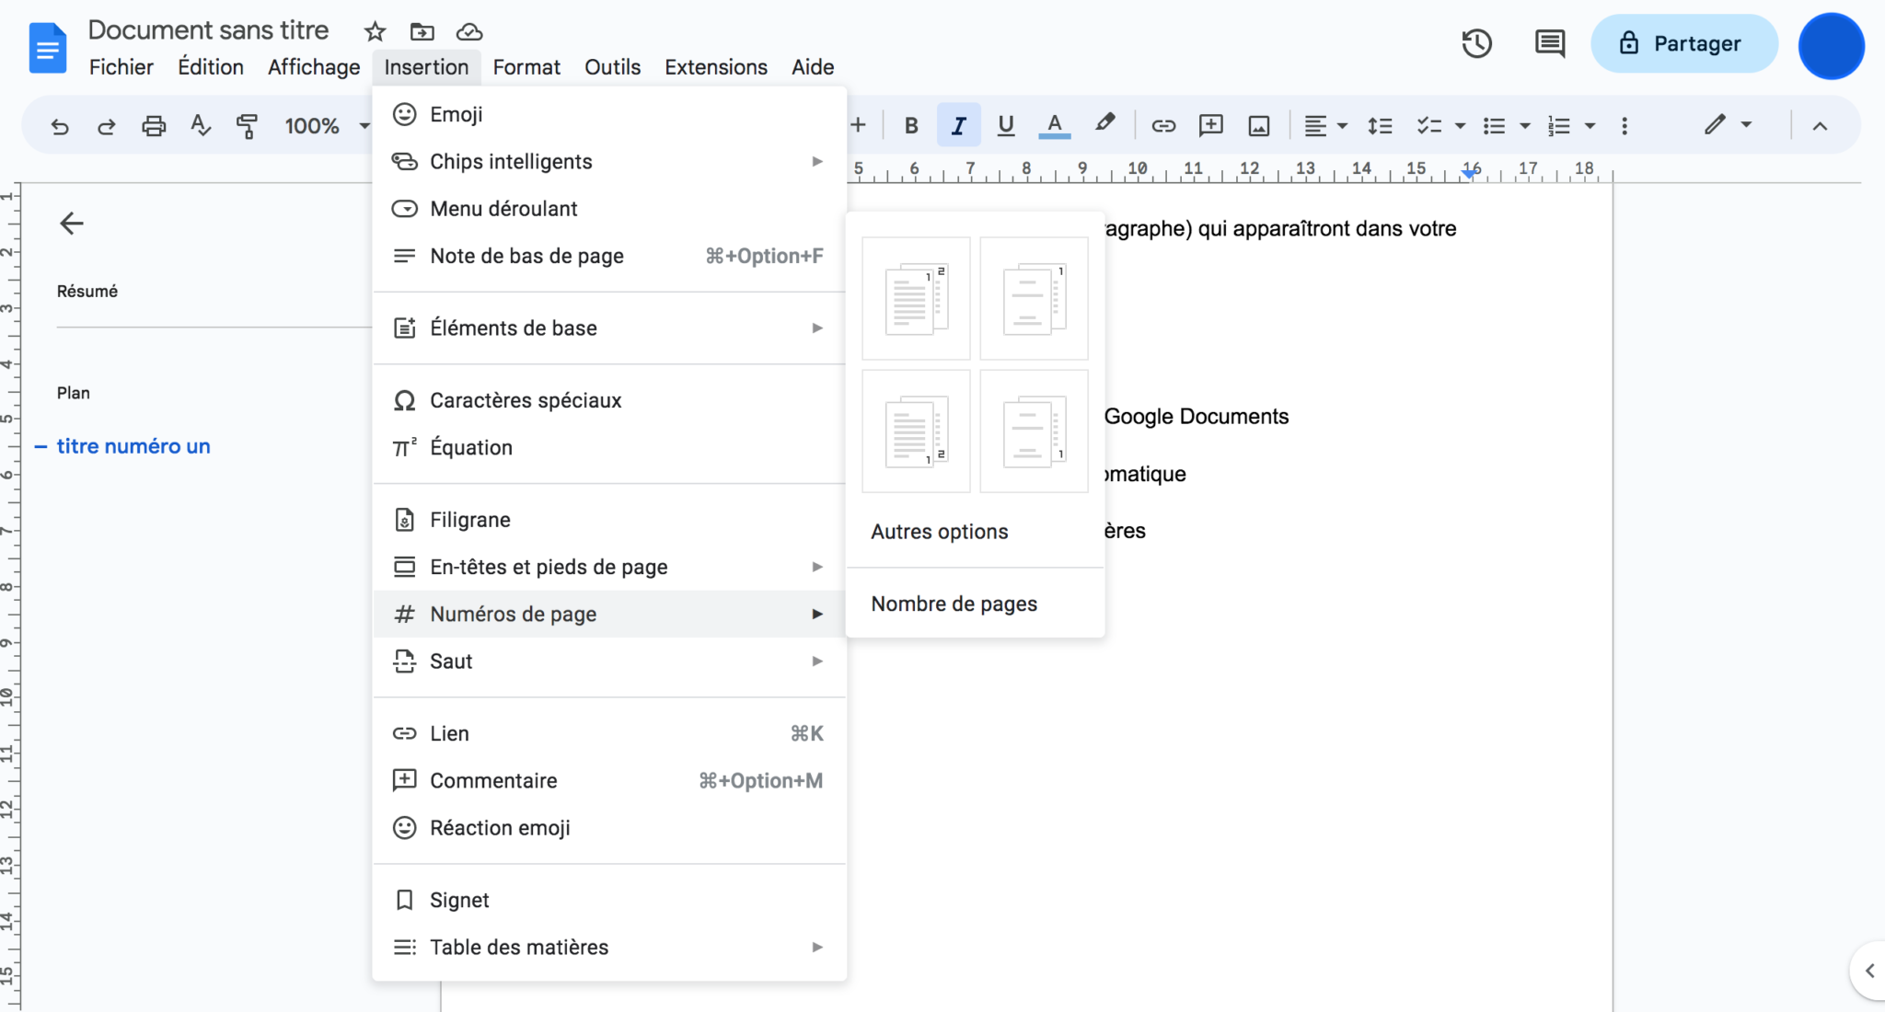Select Nombre de pages from submenu
The image size is (1885, 1012).
pos(954,603)
